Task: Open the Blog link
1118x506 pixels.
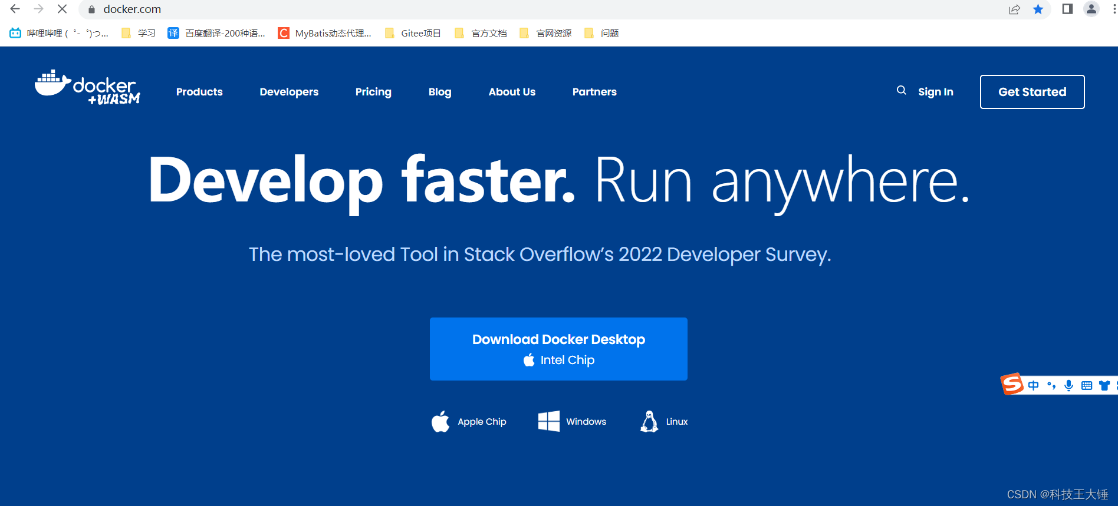Action: click(440, 92)
